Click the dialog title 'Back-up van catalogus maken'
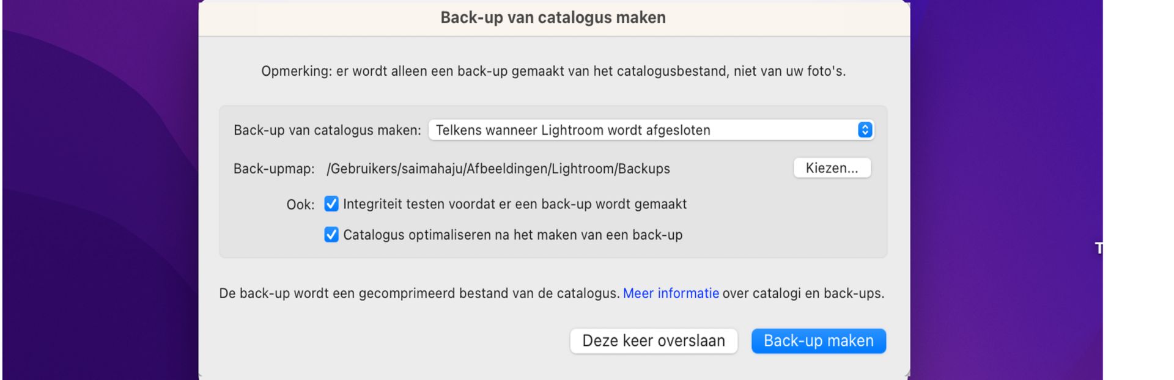The image size is (1174, 380). (552, 17)
